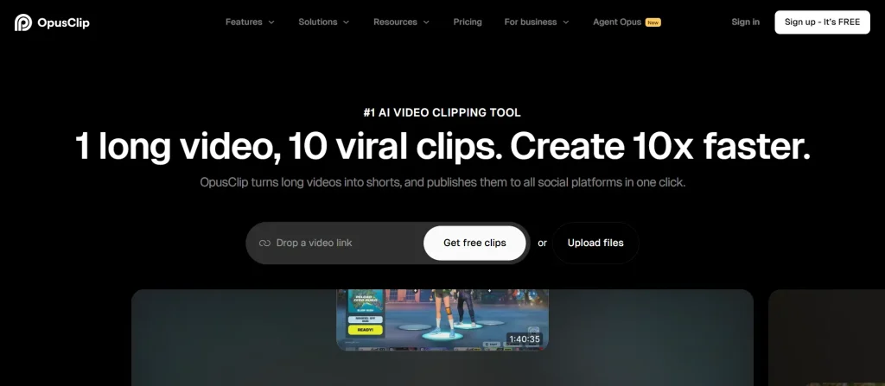The image size is (885, 386).
Task: Expand the Solutions dropdown menu
Action: (324, 22)
